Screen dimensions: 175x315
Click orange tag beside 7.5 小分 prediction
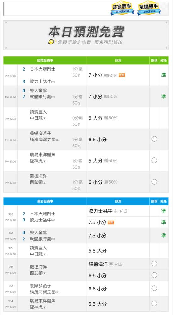click(111, 222)
